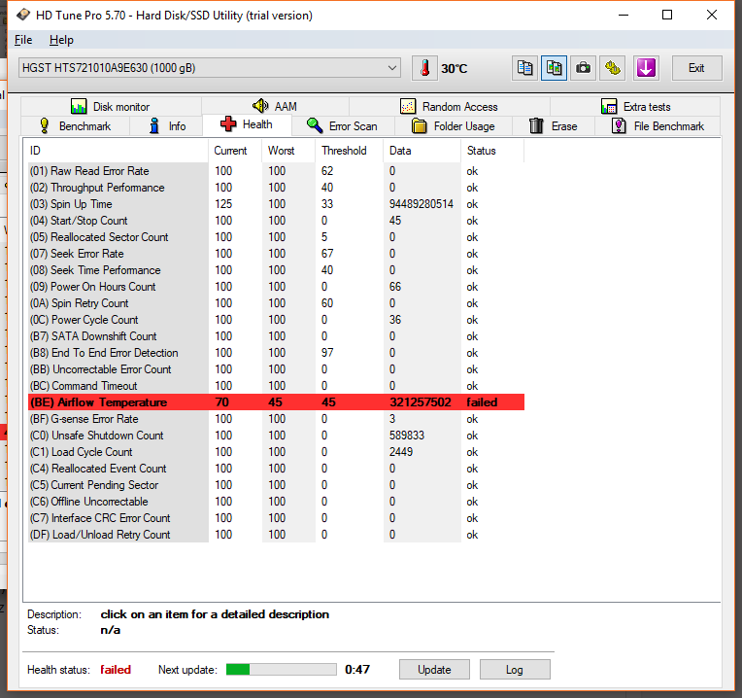
Task: Select the (03) Spin Up Time row
Action: pyautogui.click(x=276, y=204)
